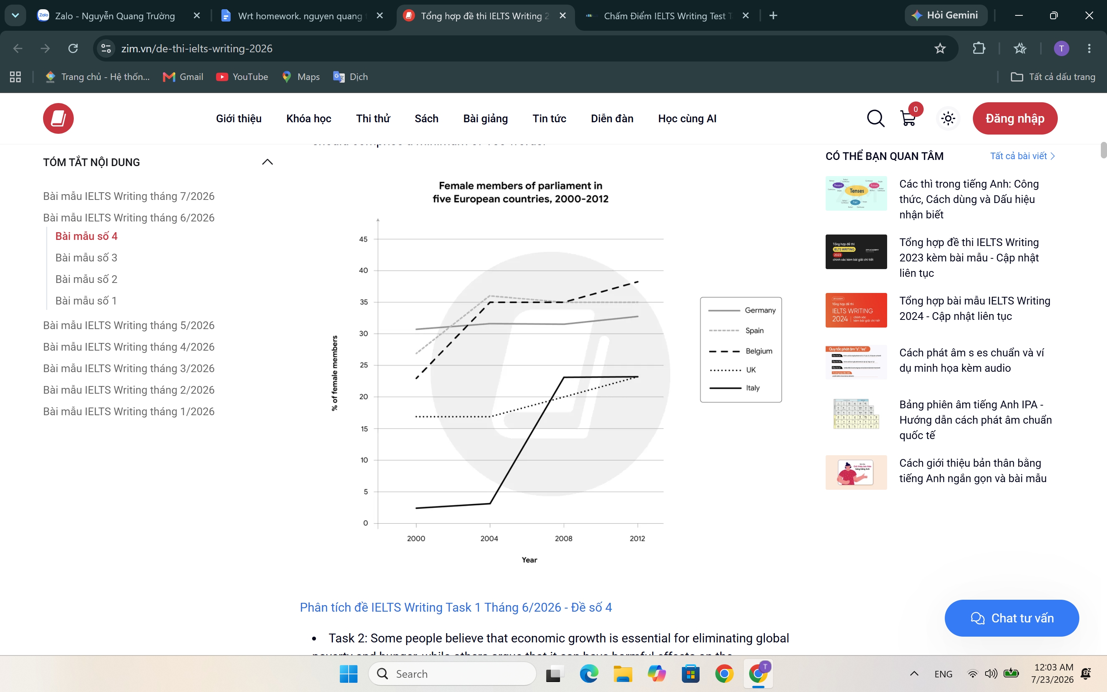Toggle the light/dark theme sun icon
This screenshot has height=692, width=1107.
[948, 118]
